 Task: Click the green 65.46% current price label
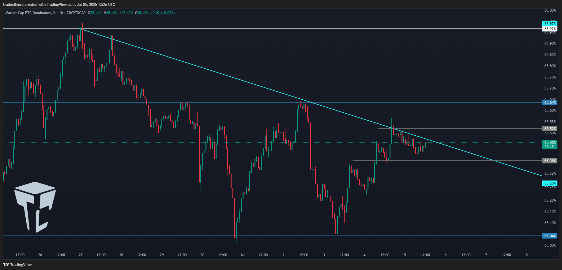click(x=550, y=143)
